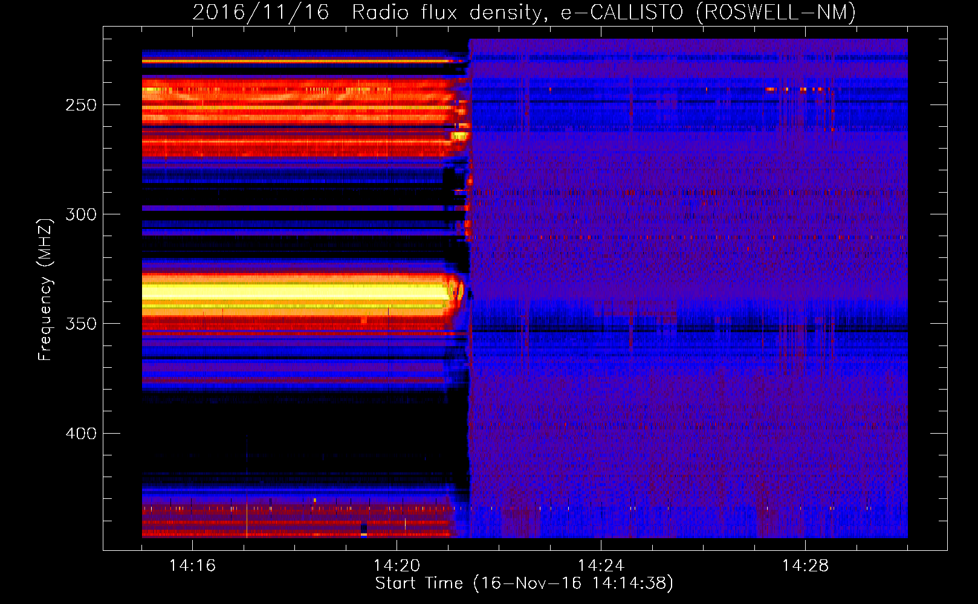Click the 14:28 time tick label
The image size is (978, 604).
pos(805,565)
